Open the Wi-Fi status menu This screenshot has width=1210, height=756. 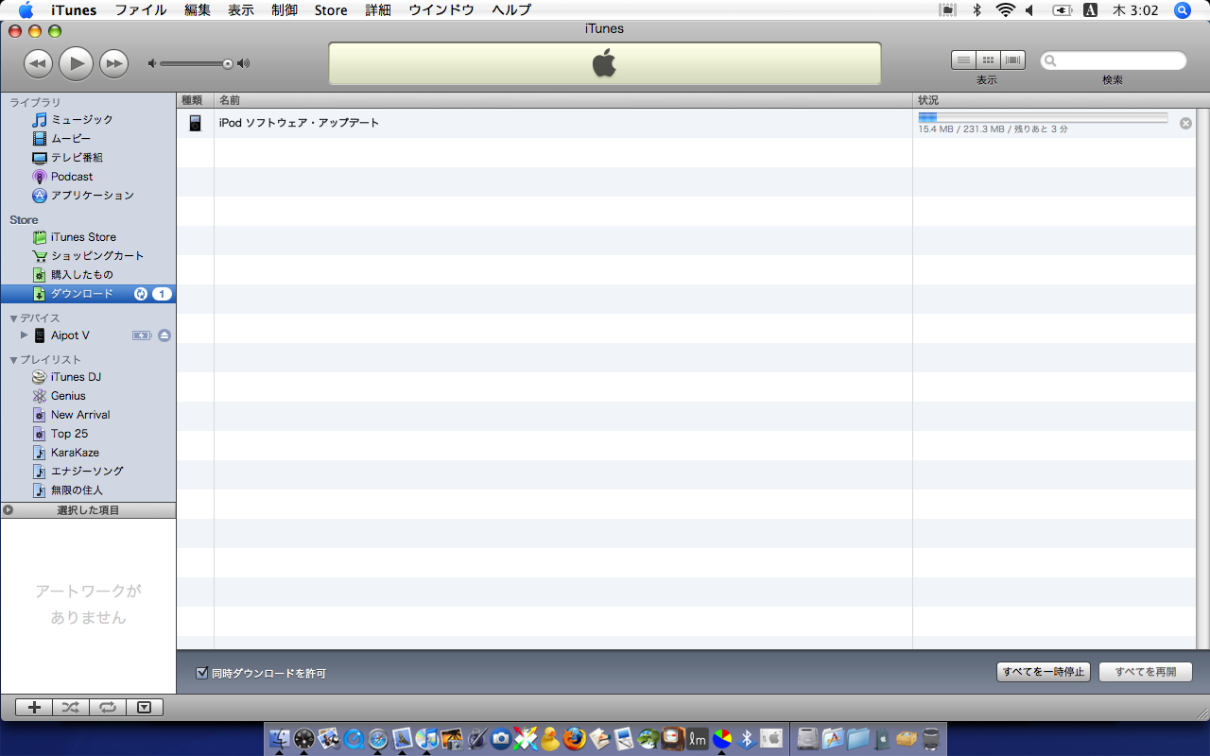[1005, 10]
